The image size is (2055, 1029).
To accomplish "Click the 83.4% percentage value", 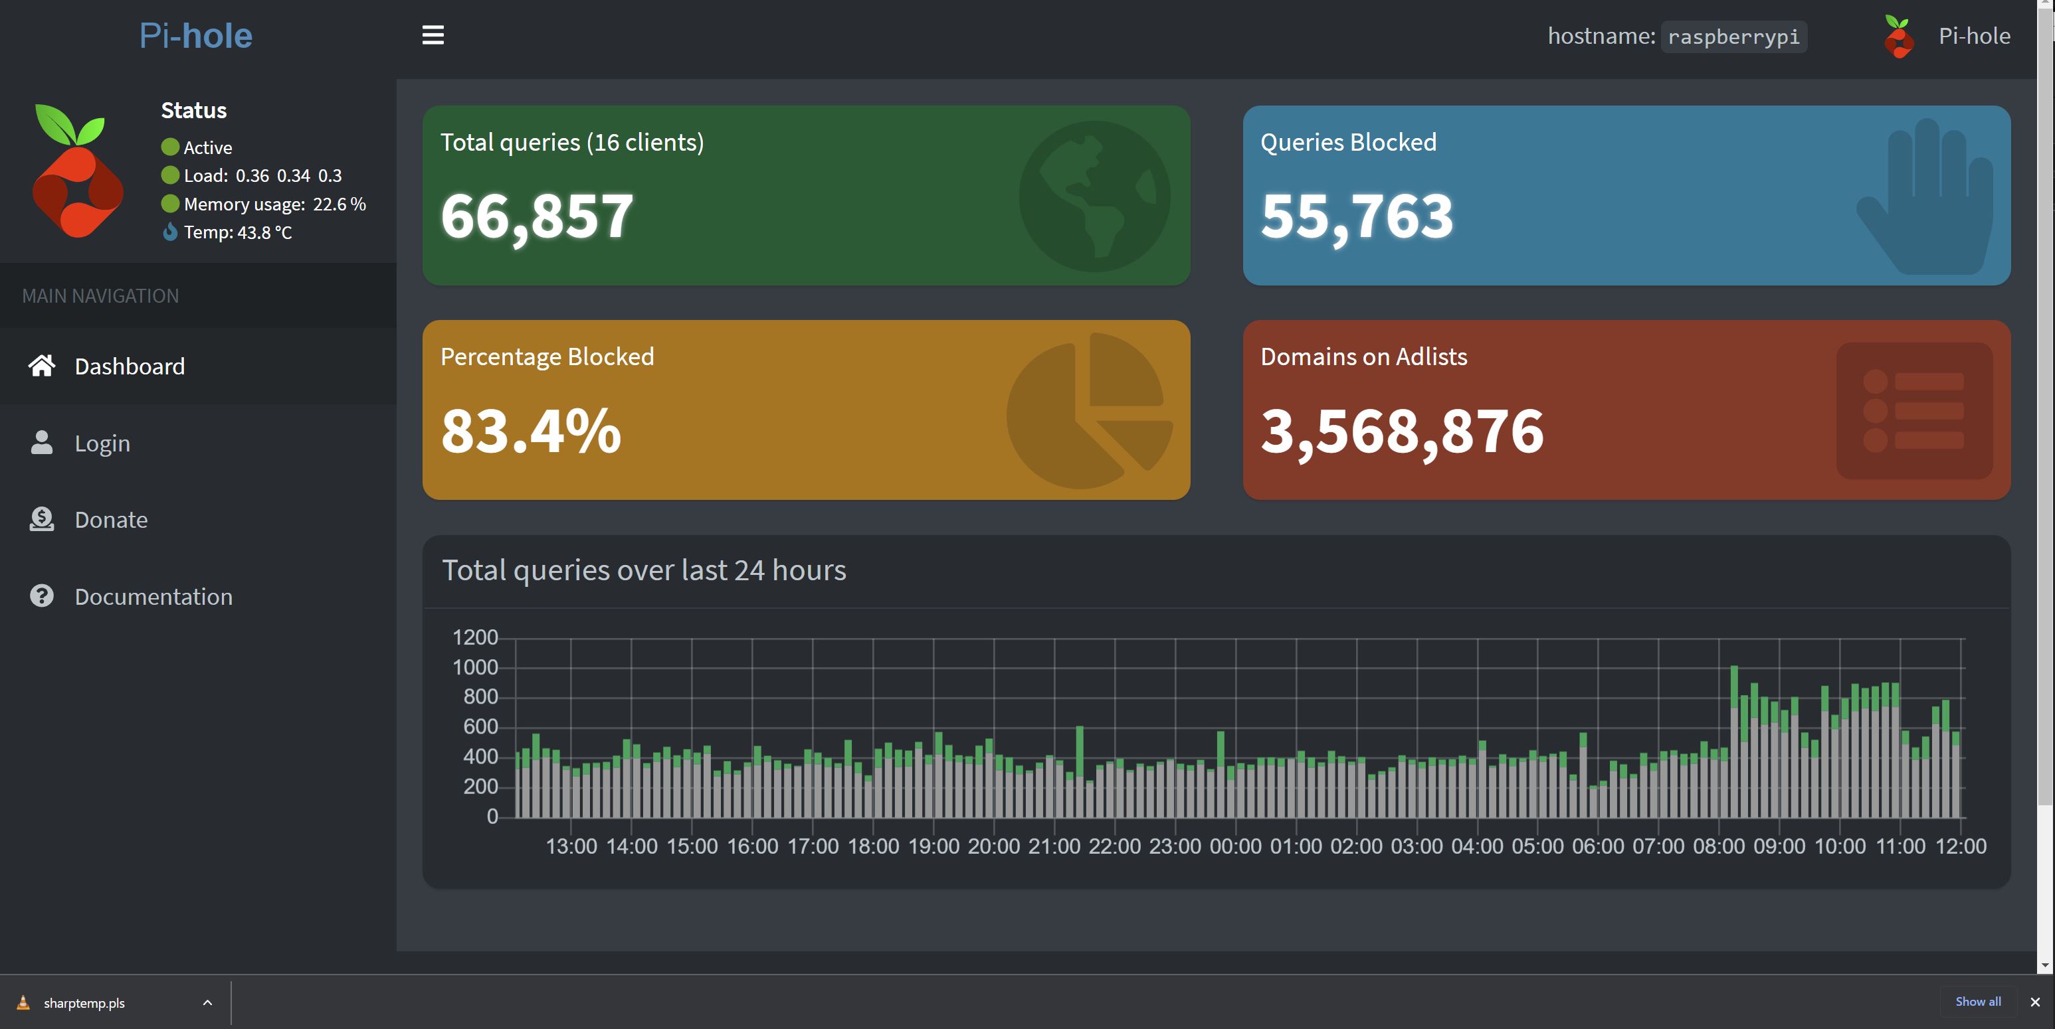I will tap(530, 430).
